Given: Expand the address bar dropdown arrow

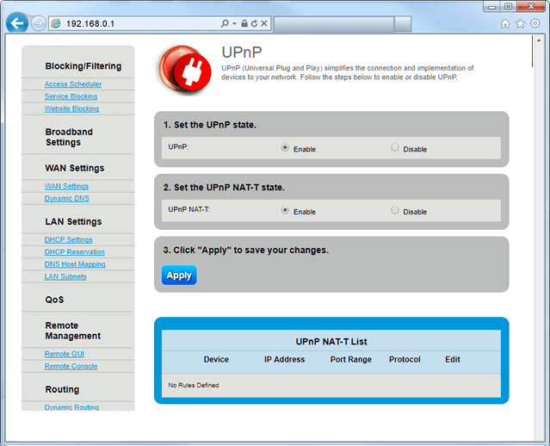Looking at the screenshot, I should (x=235, y=24).
